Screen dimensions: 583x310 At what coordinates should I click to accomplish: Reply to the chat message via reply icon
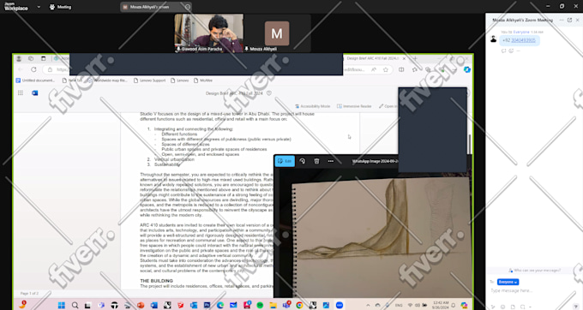tap(504, 51)
